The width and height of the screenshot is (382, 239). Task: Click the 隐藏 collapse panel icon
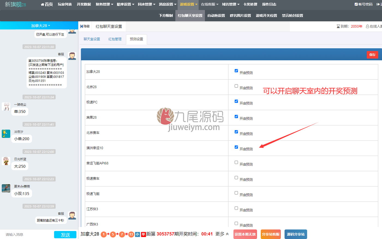point(82,26)
